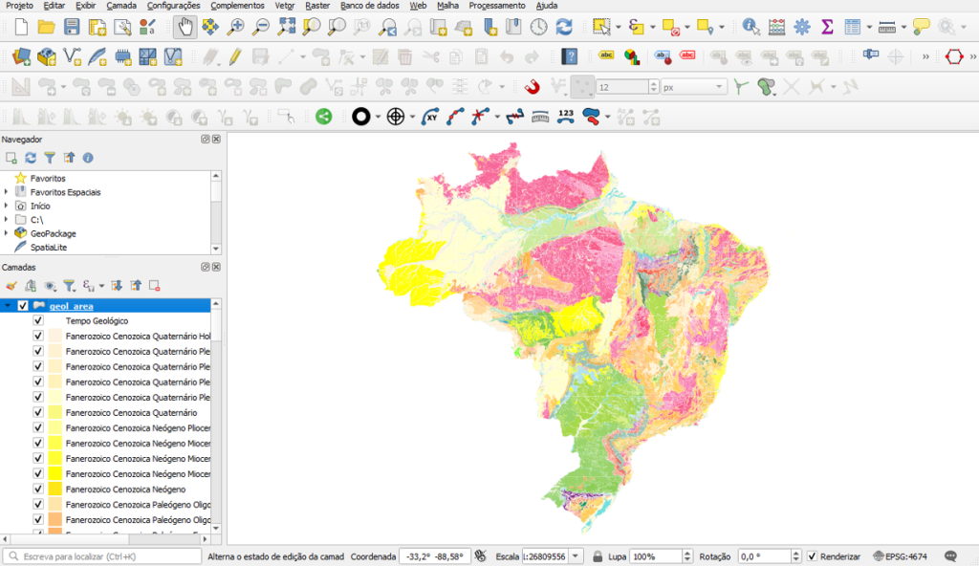Image resolution: width=979 pixels, height=566 pixels.
Task: Toggle the Renderizar checkbox in status bar
Action: point(812,556)
